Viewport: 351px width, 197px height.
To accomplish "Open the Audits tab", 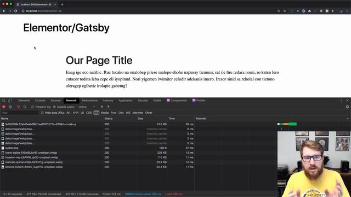I will (157, 101).
